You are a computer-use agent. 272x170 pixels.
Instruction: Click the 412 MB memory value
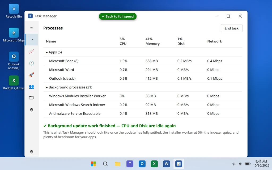pos(152,78)
